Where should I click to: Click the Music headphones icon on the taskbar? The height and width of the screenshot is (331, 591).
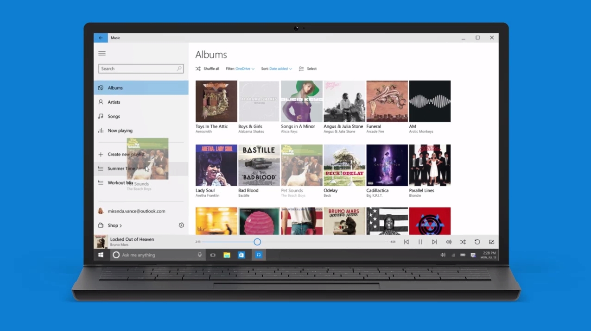pyautogui.click(x=259, y=255)
